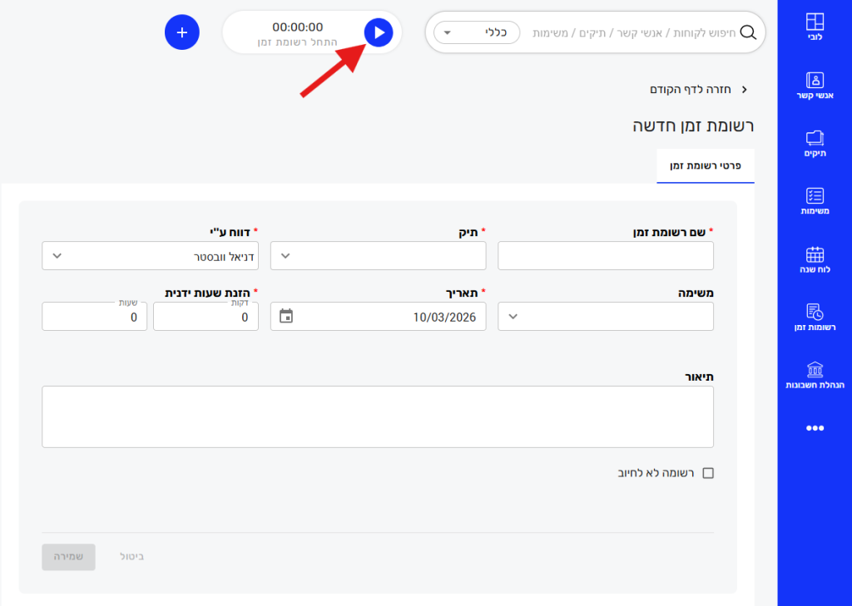The width and height of the screenshot is (852, 606).
Task: Start the time record timer
Action: coord(379,33)
